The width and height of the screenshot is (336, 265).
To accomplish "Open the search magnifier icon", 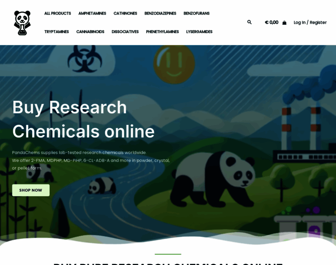I will pos(249,22).
